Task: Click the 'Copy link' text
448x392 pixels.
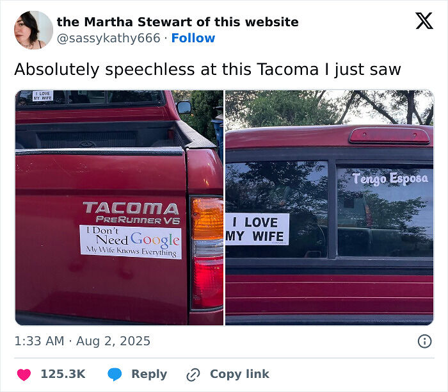Action: (x=239, y=373)
